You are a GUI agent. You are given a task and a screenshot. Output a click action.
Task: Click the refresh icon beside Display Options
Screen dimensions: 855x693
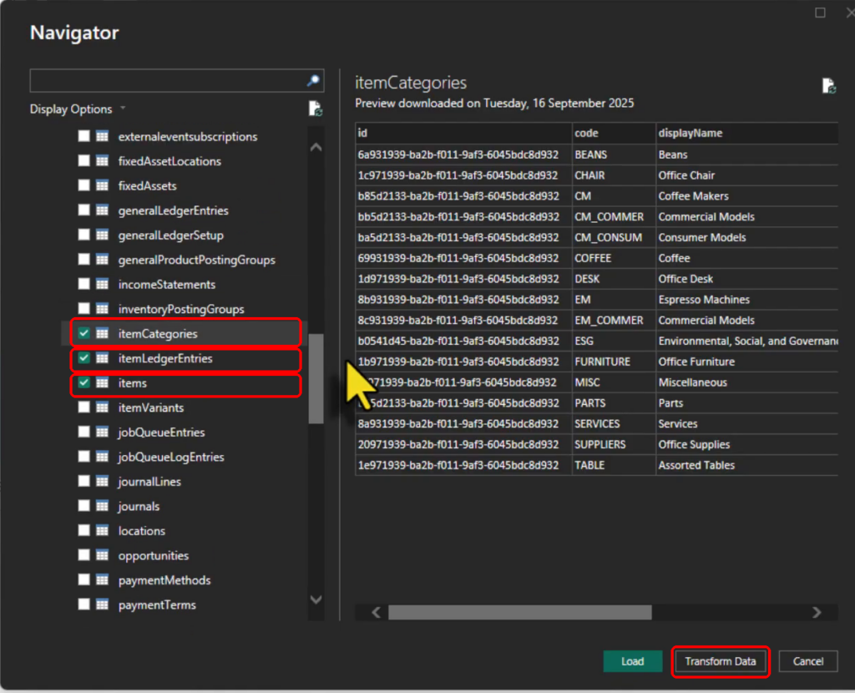click(315, 109)
